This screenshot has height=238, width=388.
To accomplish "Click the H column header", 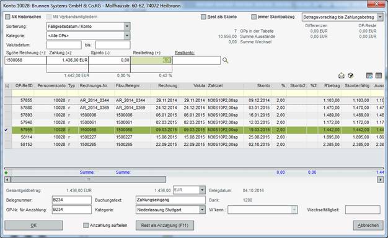I will pos(7,86).
